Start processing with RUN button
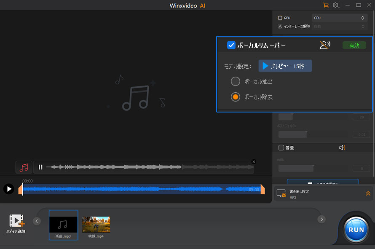This screenshot has width=375, height=249. coord(356,230)
